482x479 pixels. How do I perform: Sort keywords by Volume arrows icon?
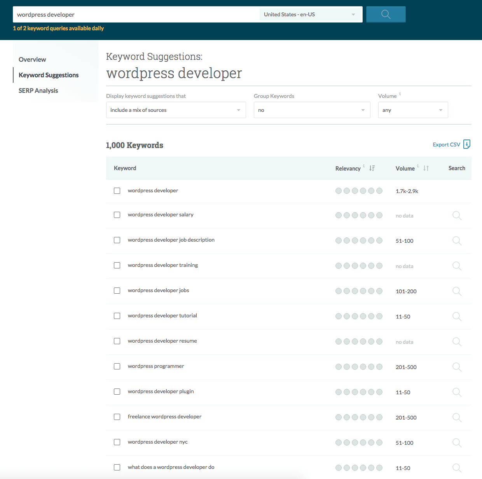coord(426,168)
